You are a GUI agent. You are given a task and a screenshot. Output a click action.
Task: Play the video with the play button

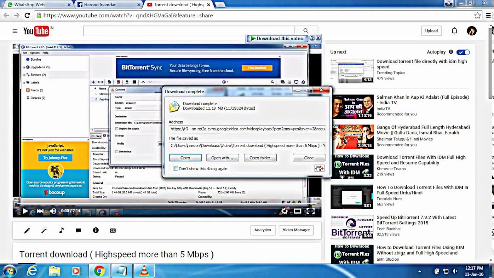tap(25, 211)
